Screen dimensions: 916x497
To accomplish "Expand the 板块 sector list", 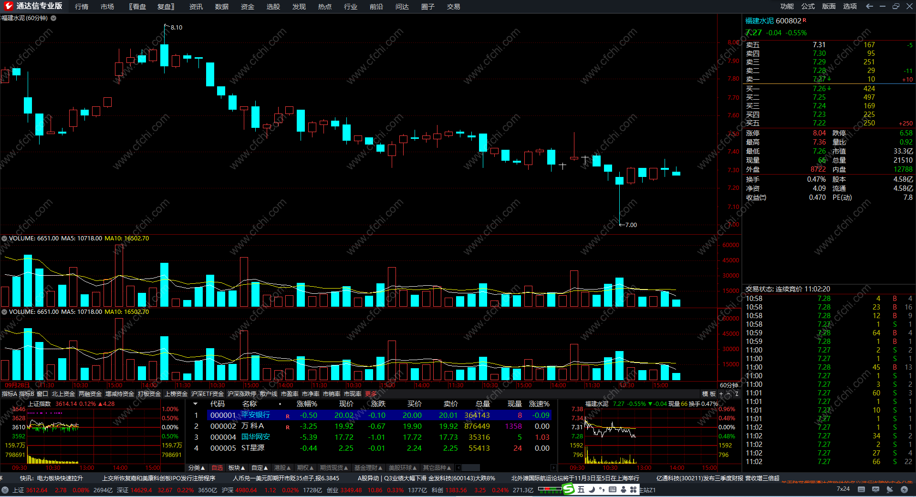I will [x=237, y=468].
